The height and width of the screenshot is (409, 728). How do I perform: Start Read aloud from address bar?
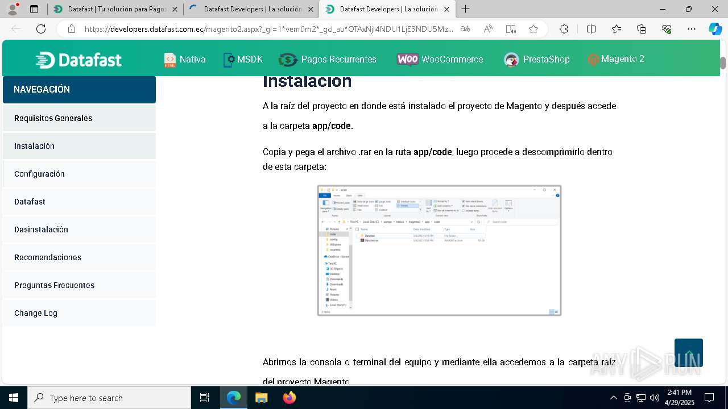point(488,29)
